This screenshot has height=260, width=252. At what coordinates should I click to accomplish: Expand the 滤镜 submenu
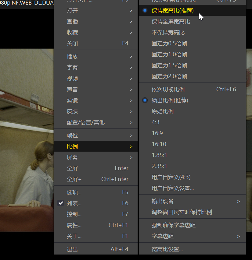point(96,100)
